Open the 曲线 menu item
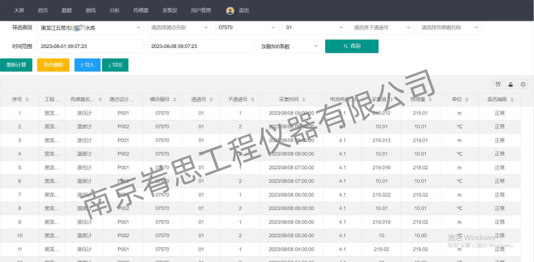534x262 pixels. (91, 11)
